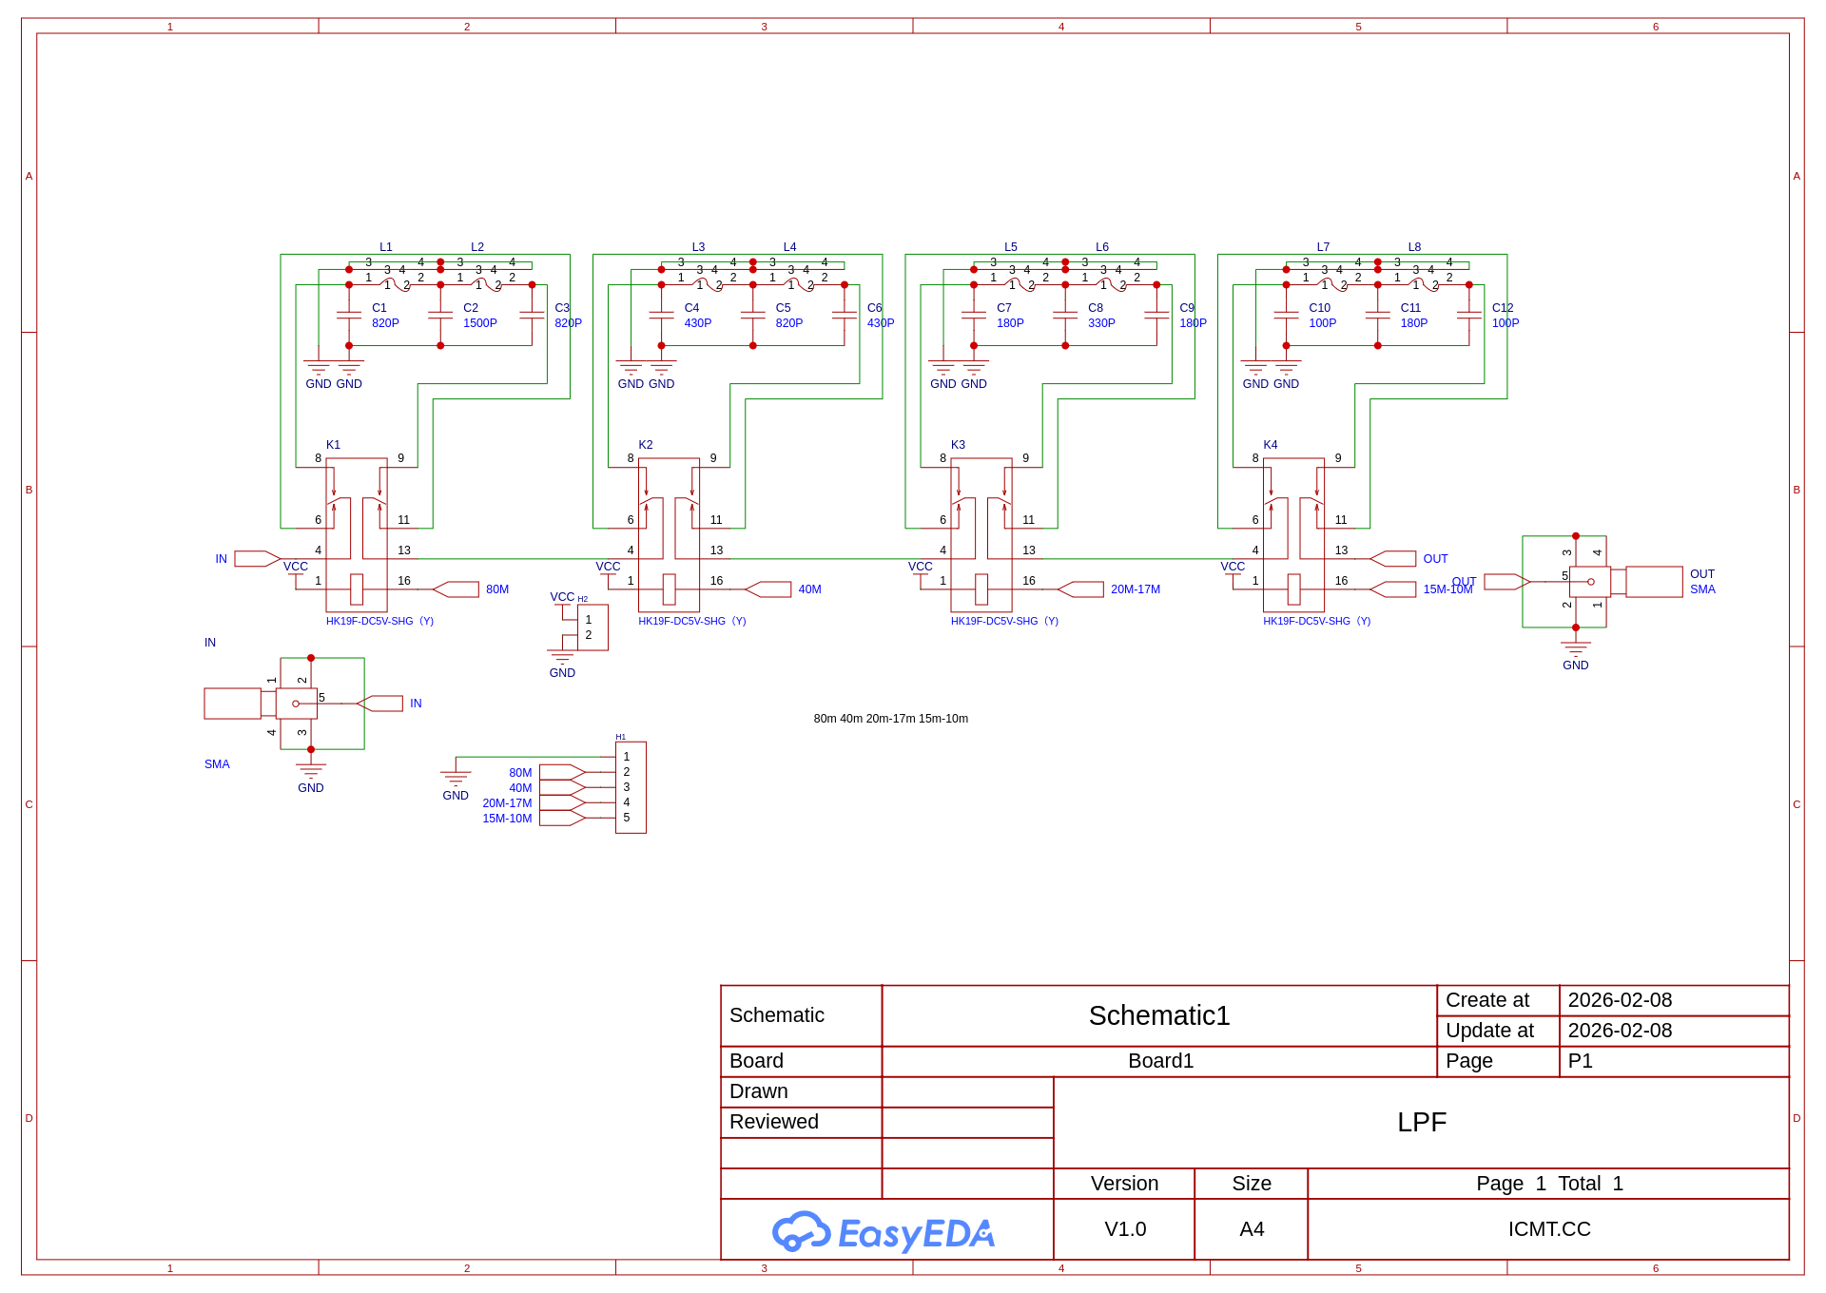Click the 80M port on header H1 pin 2
This screenshot has height=1293, width=1826.
point(562,773)
